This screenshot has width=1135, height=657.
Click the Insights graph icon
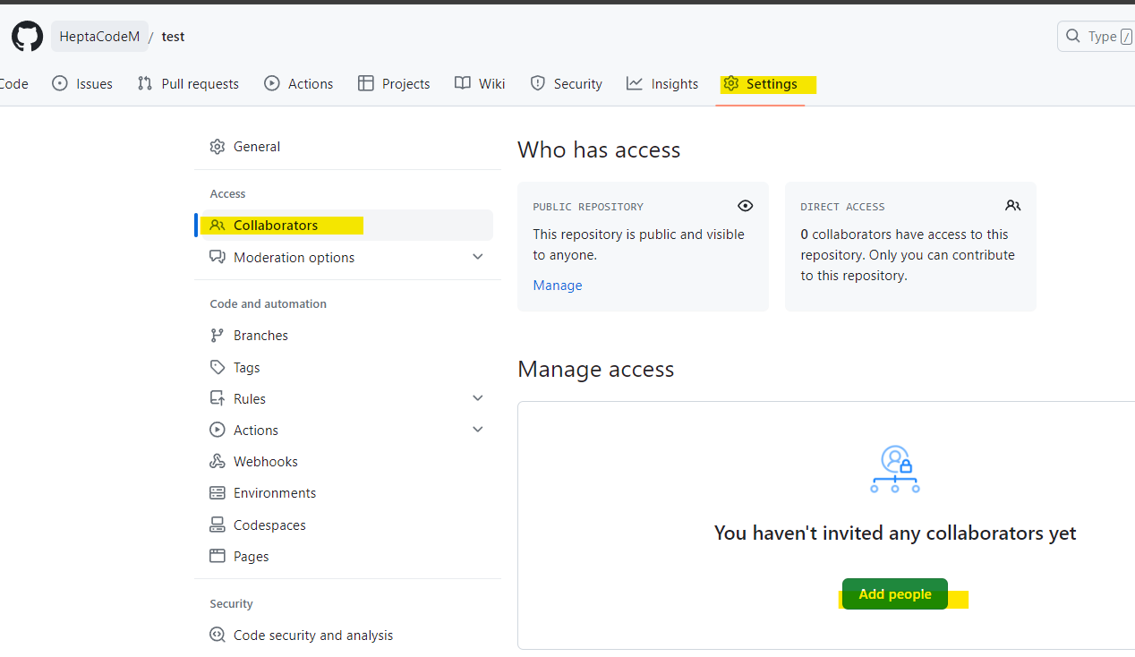coord(635,83)
